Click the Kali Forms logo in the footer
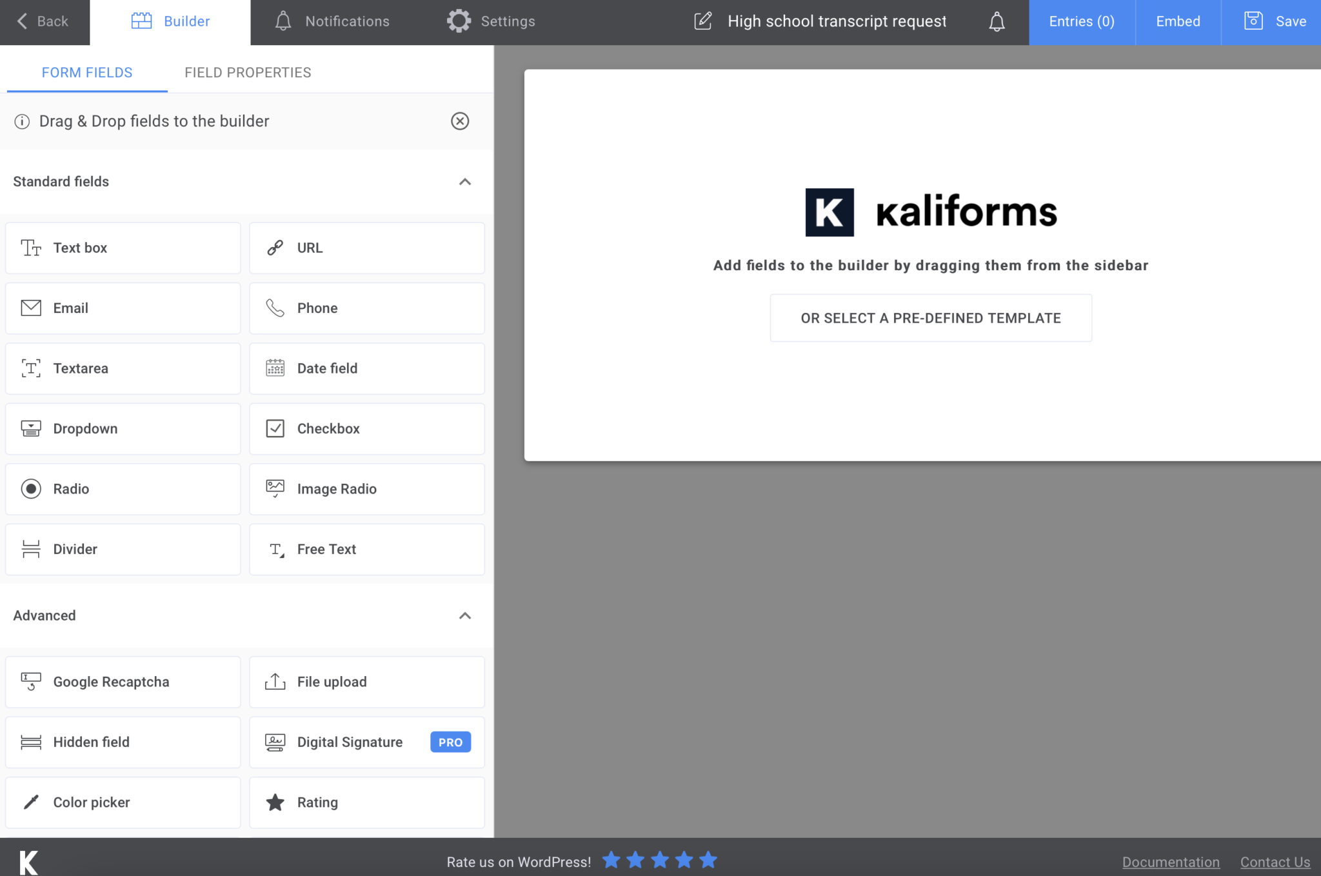 click(x=28, y=861)
